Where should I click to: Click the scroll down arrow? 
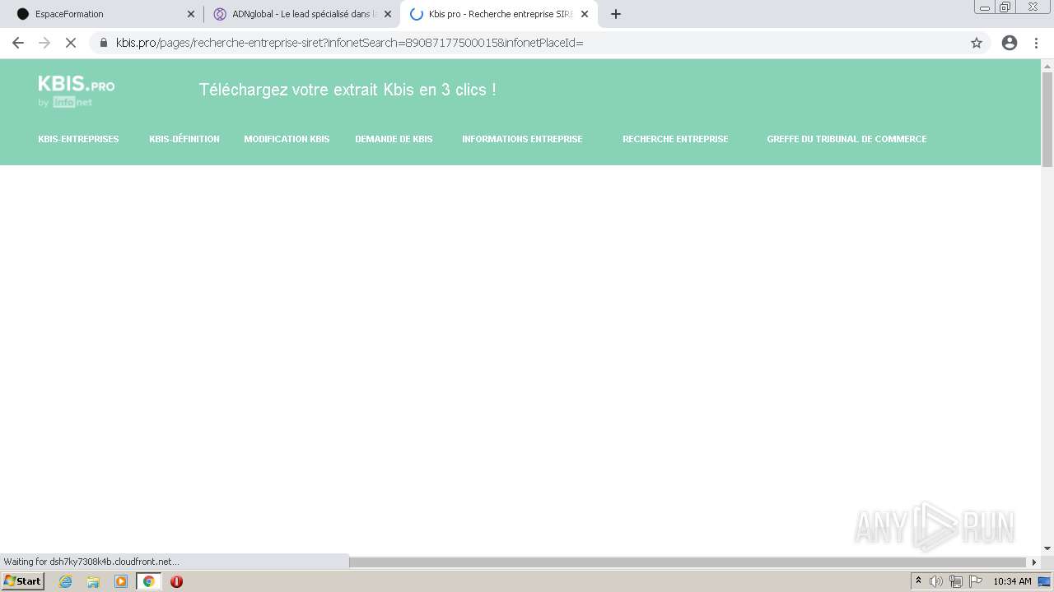click(1047, 548)
